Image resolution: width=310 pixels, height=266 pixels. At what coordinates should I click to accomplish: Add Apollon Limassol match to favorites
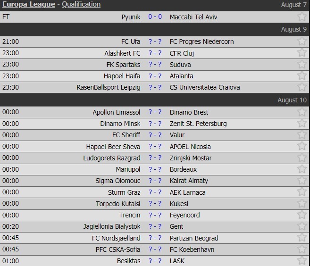click(302, 112)
